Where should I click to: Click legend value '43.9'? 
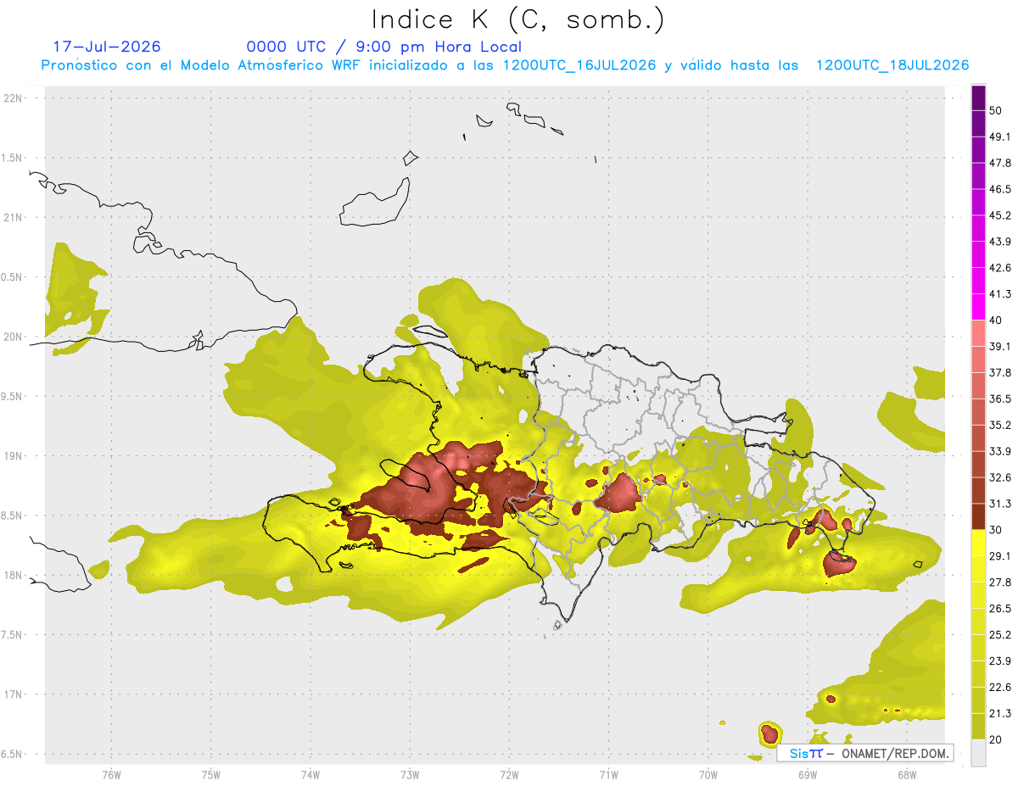click(1000, 242)
